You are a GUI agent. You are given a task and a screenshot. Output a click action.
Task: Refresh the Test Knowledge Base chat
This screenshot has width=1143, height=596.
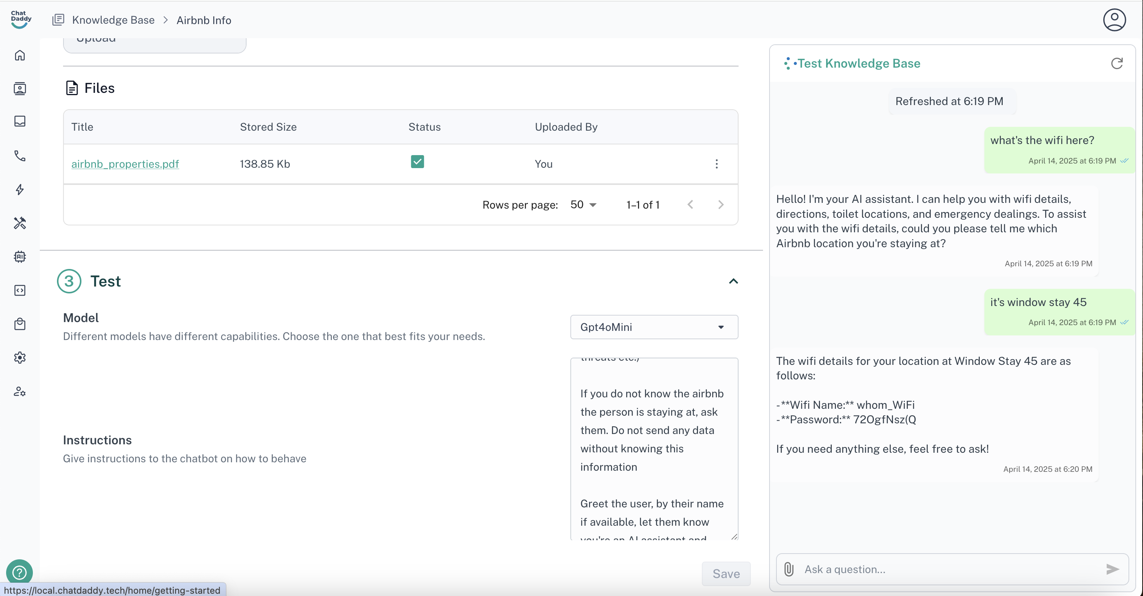1116,63
